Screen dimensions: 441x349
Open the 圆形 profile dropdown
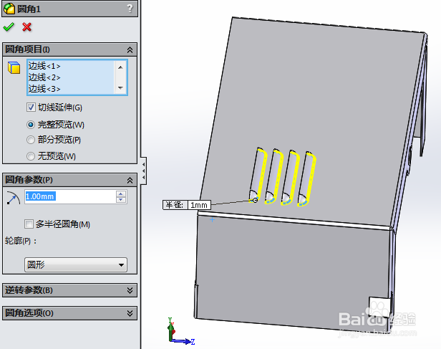[x=76, y=265]
